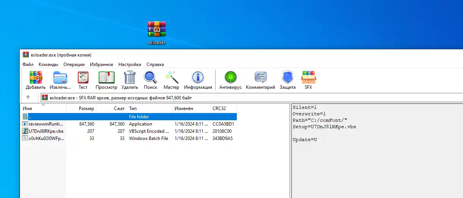Screen dimensions: 463x198
Task: Open the Файл menu
Action: (28, 64)
